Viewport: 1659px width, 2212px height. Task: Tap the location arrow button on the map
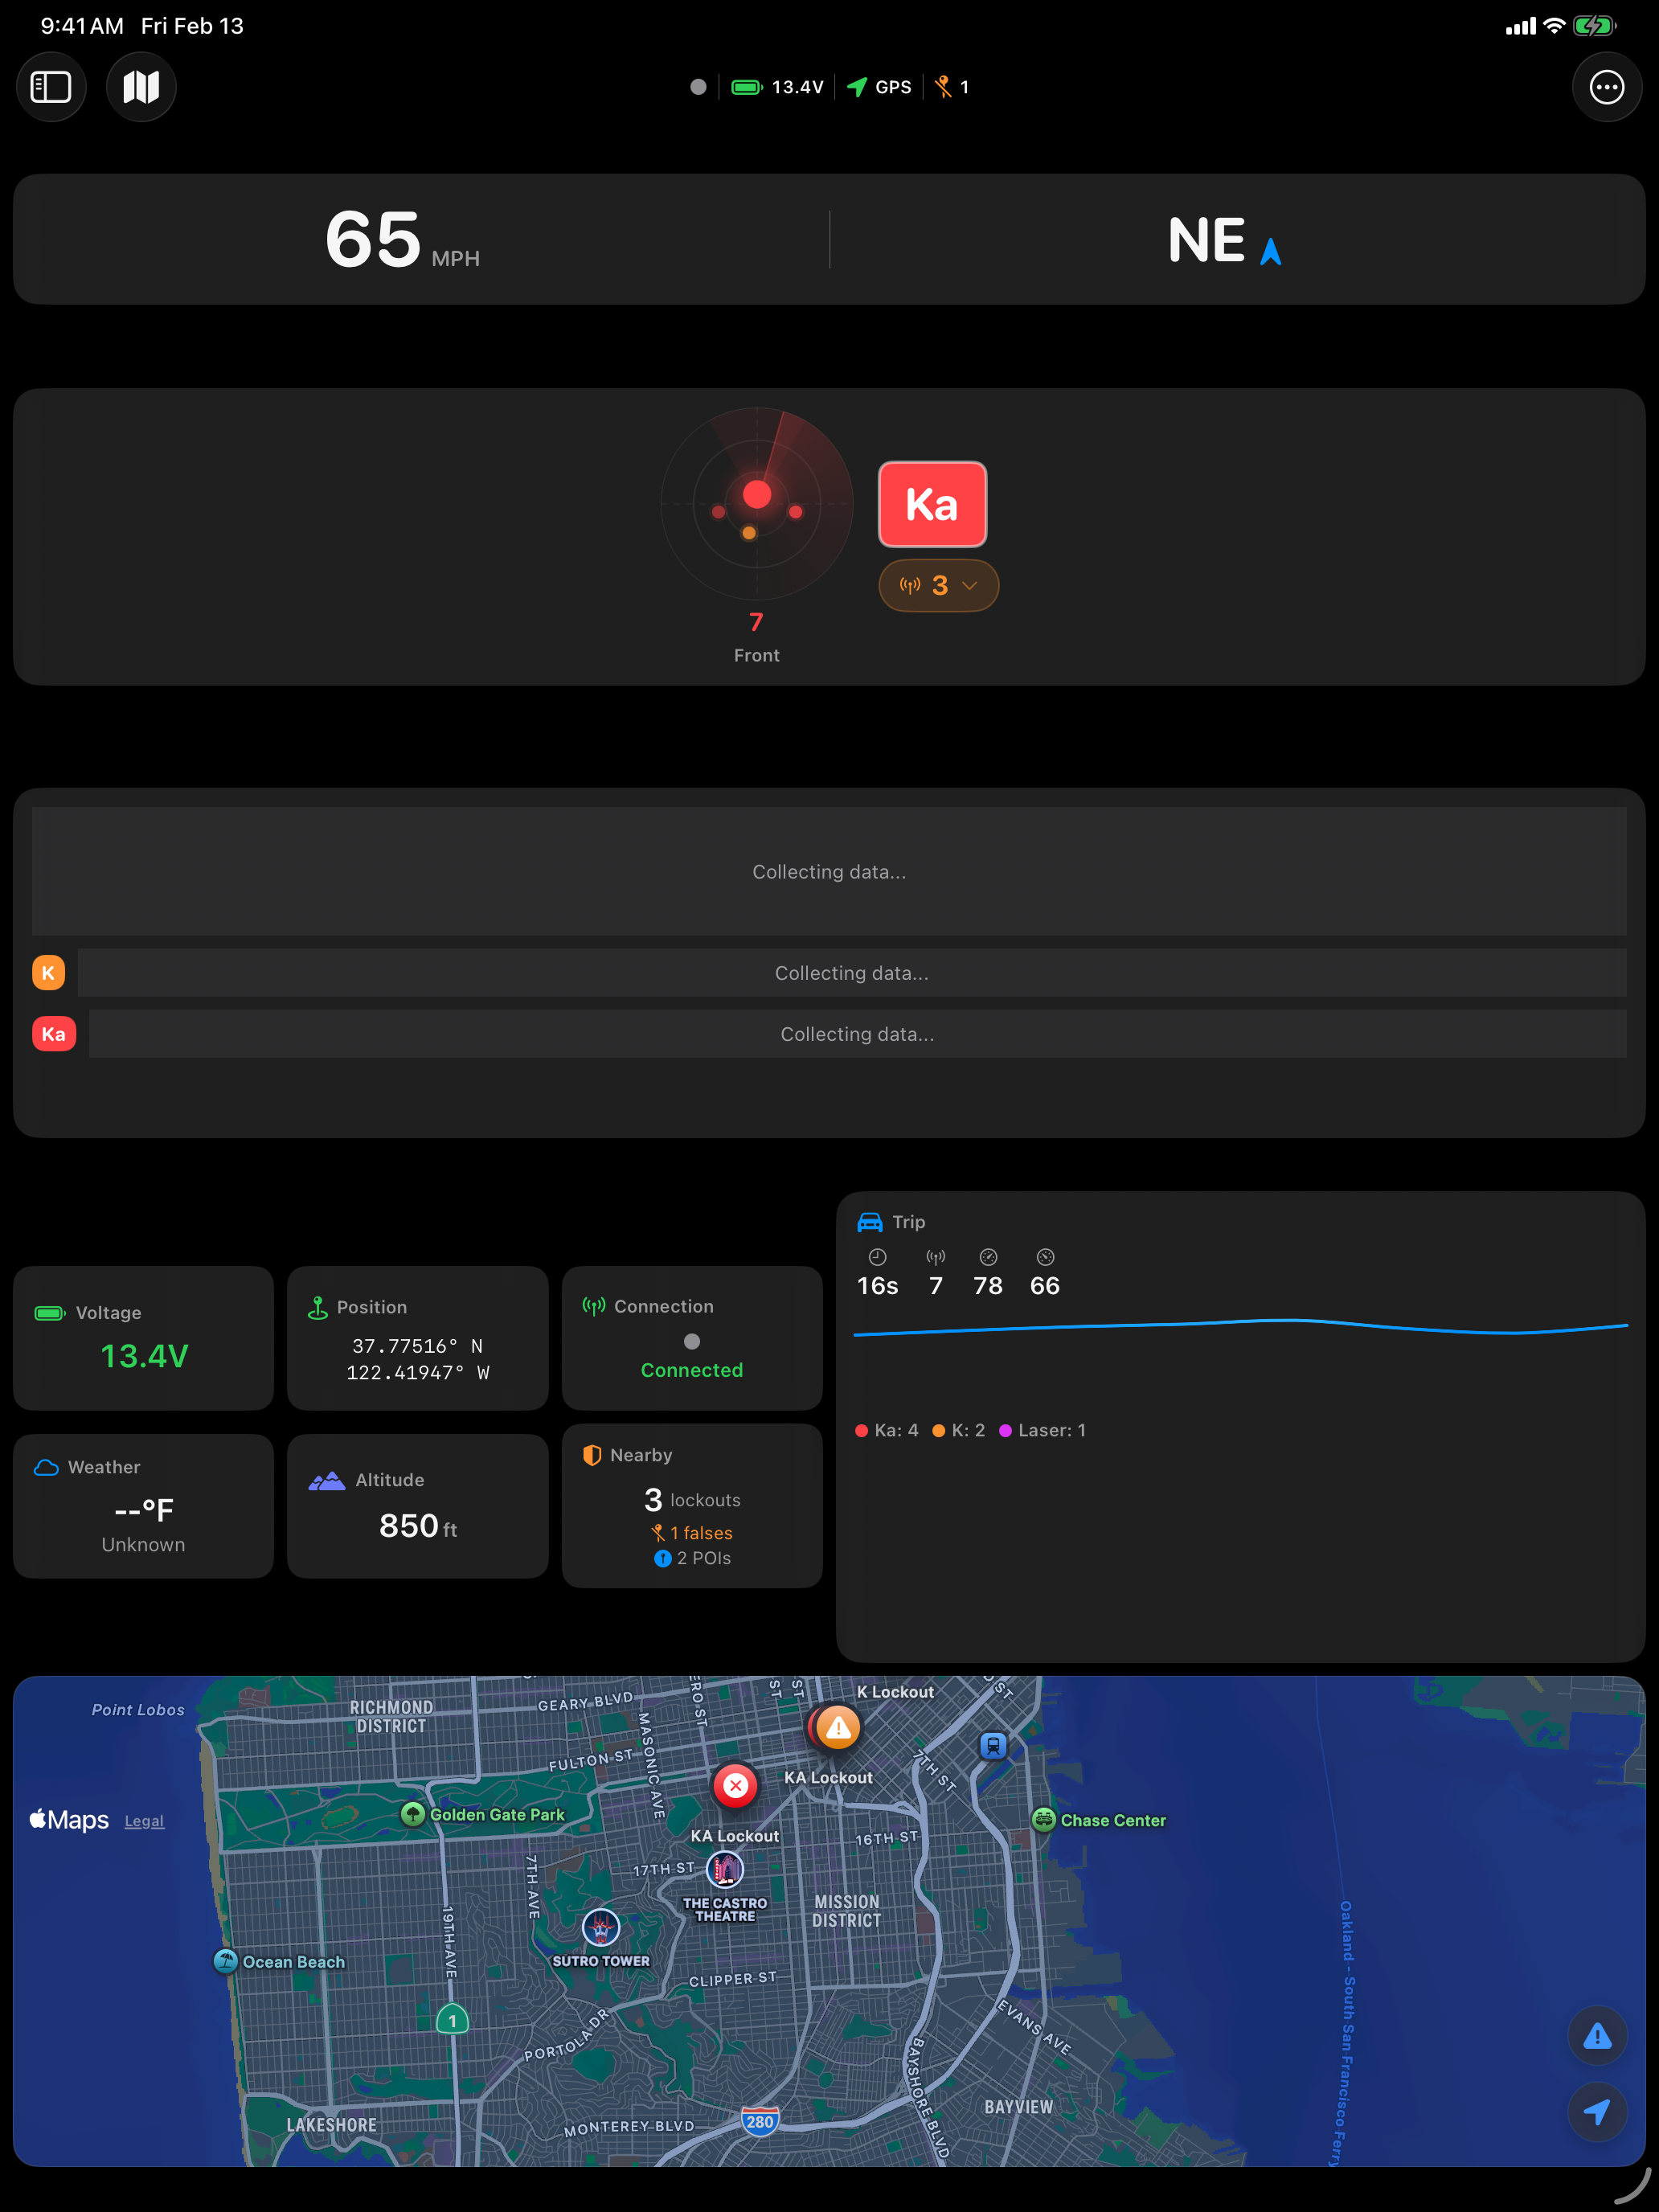[1597, 2113]
